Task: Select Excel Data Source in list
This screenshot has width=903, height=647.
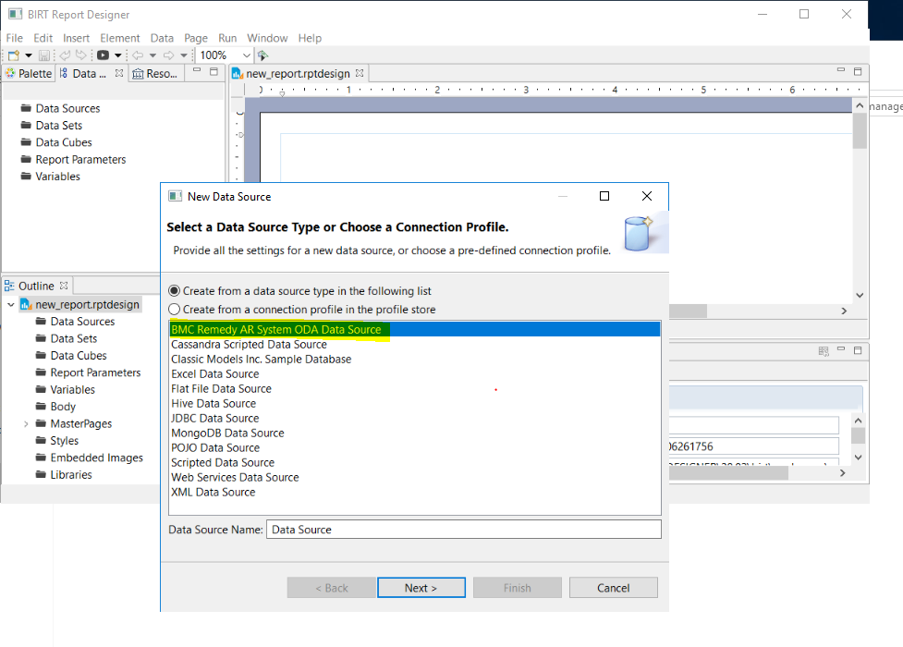Action: pos(415,374)
